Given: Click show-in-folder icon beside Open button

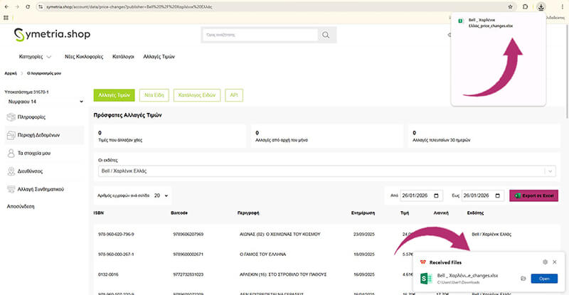Looking at the screenshot, I should click(x=523, y=279).
